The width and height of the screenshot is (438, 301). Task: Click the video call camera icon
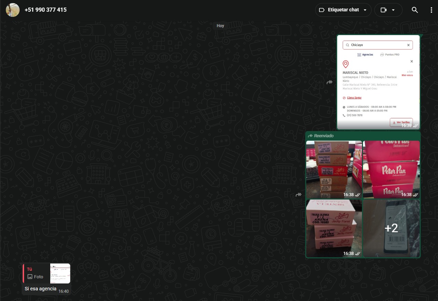384,10
